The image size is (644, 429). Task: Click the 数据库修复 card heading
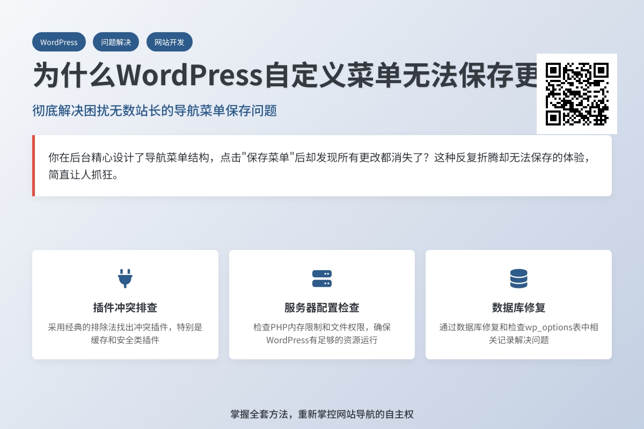click(x=518, y=308)
